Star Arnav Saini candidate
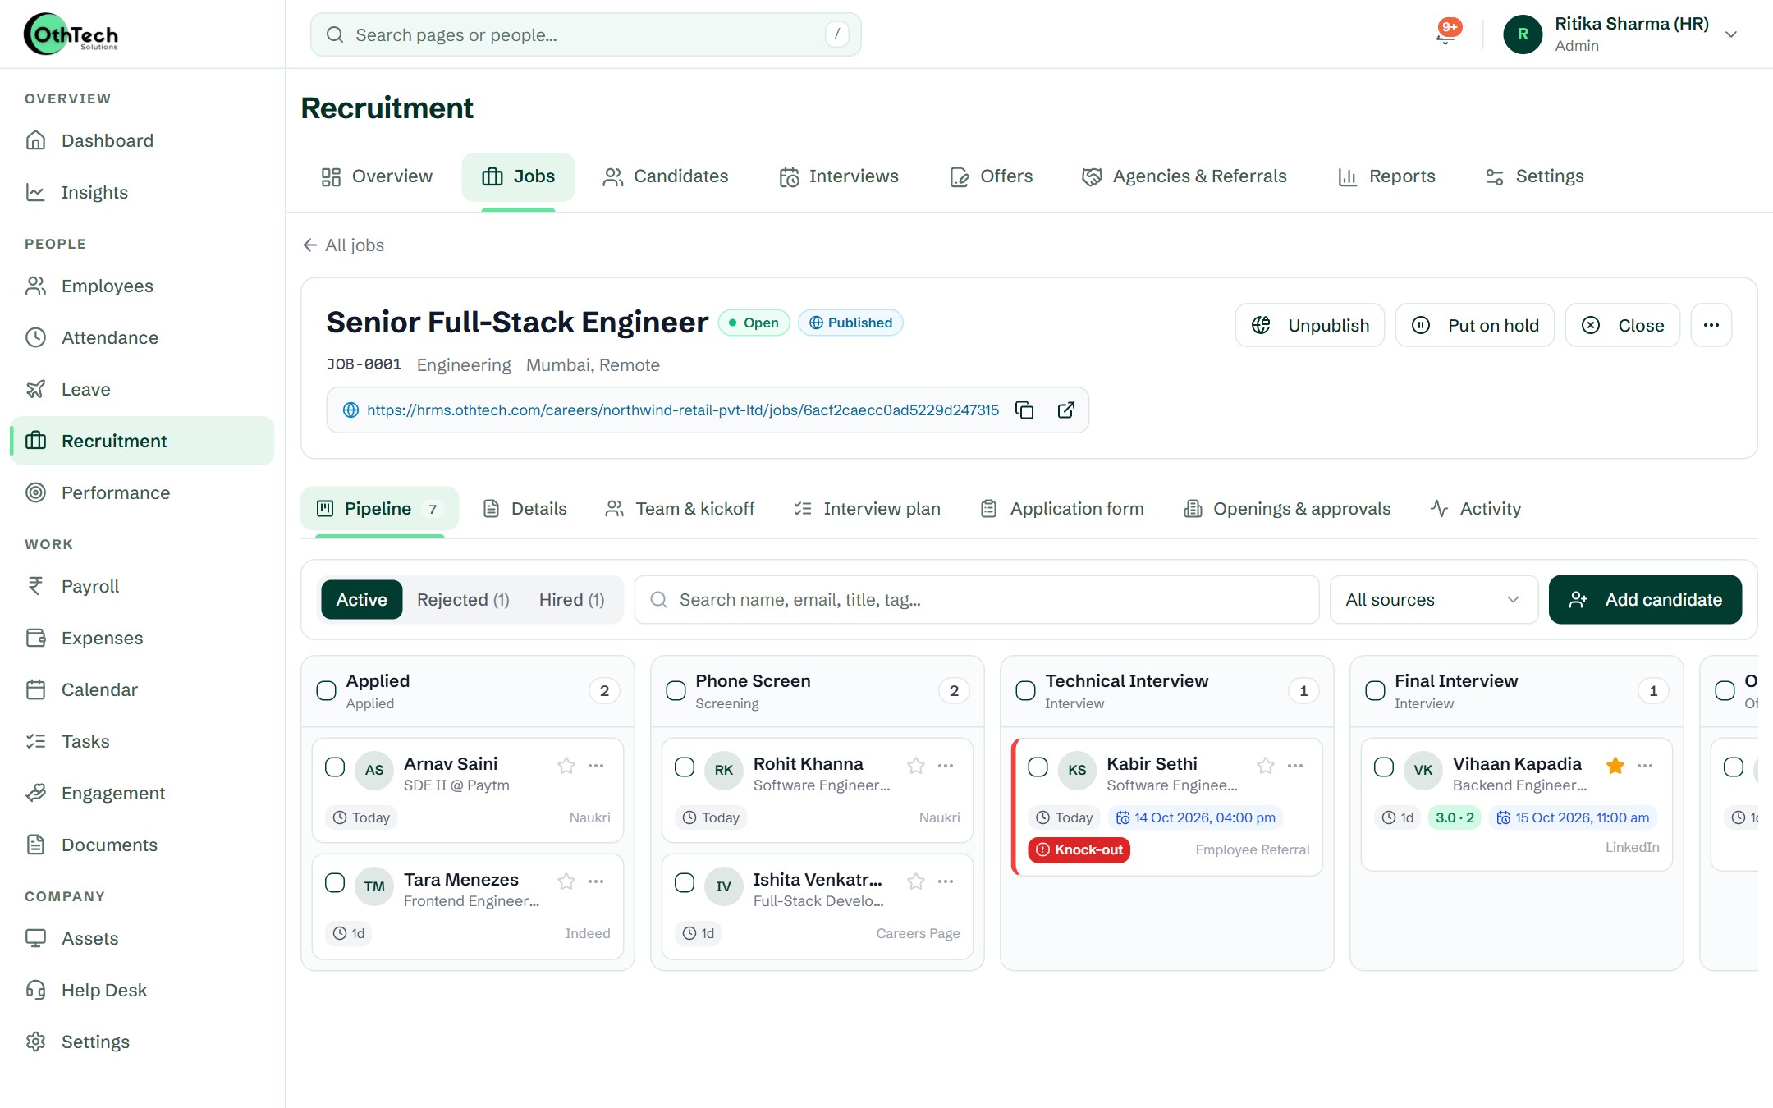Image resolution: width=1773 pixels, height=1108 pixels. 566,766
